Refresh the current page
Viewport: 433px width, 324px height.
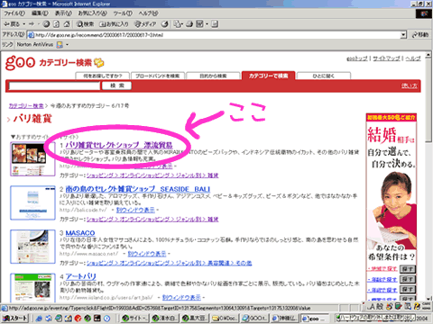[x=56, y=24]
